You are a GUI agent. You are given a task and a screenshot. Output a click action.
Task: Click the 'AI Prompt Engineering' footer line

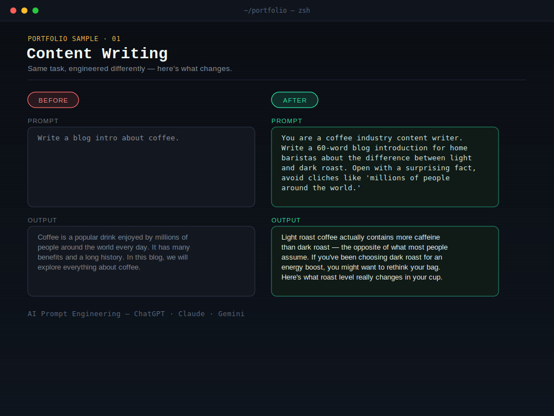(136, 314)
